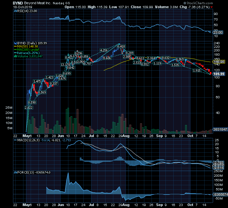Click the Nasdaq GS exchange label
Viewport: 228px width, 208px height.
coord(61,3)
